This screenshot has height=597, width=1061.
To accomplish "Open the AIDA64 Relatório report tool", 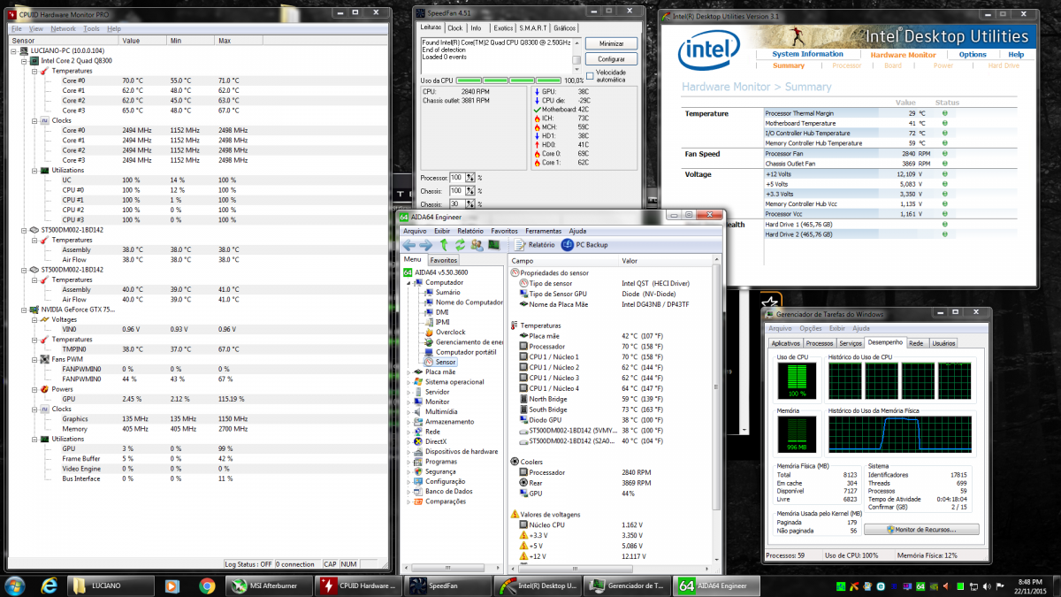I will tap(535, 245).
